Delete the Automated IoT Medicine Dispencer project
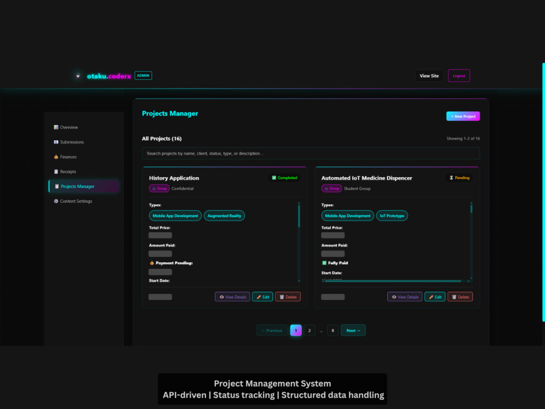Image resolution: width=545 pixels, height=409 pixels. tap(460, 297)
